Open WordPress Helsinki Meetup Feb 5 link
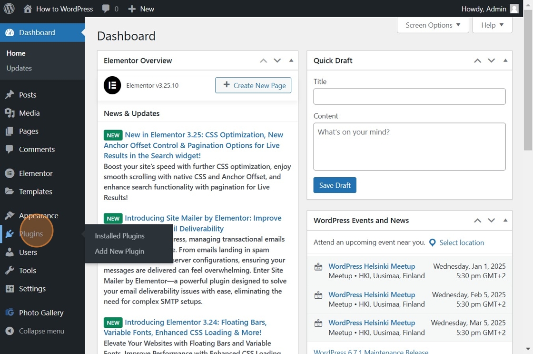 pos(372,294)
